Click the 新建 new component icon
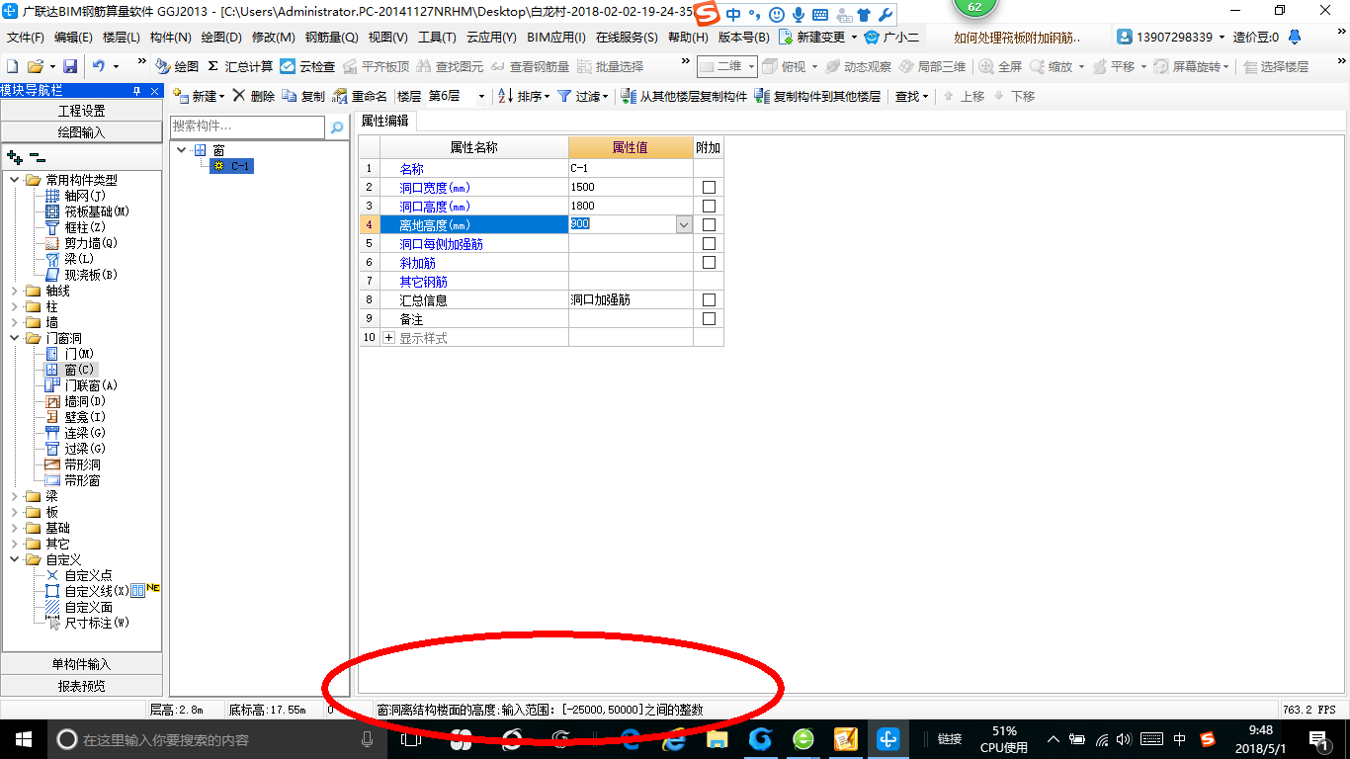Viewport: 1350px width, 759px height. point(181,96)
